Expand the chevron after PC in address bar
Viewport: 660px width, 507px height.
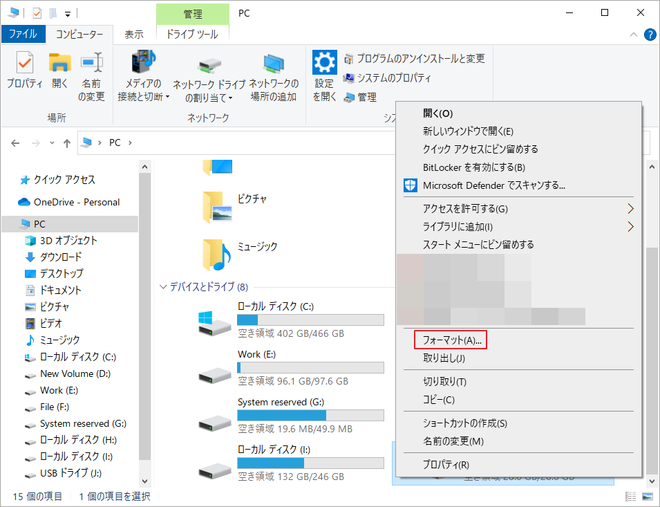[x=130, y=142]
